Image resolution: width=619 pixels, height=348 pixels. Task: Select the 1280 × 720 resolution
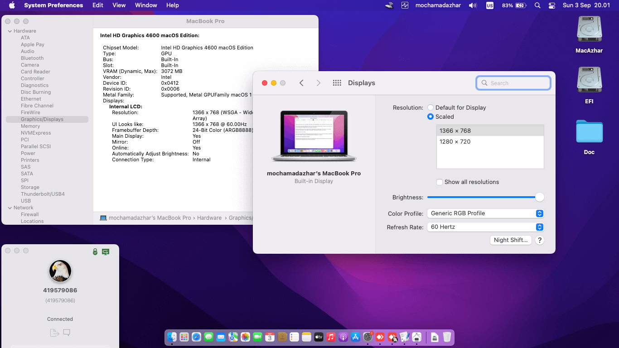pyautogui.click(x=490, y=142)
